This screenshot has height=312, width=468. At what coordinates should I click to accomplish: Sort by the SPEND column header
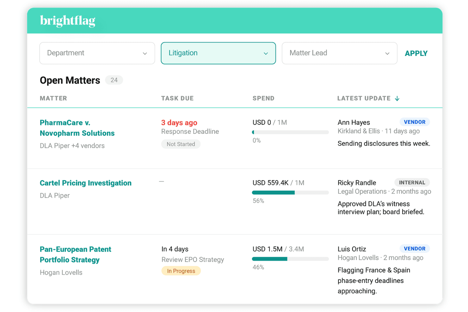click(263, 98)
